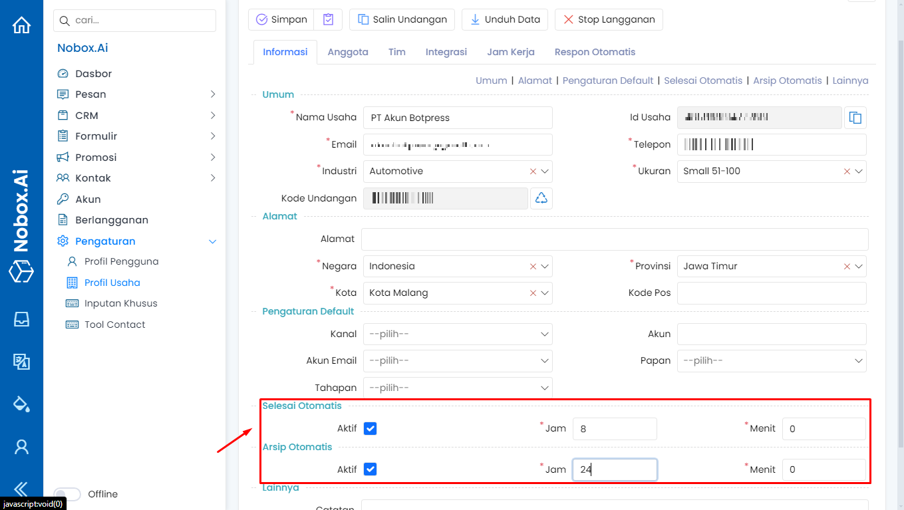Image resolution: width=904 pixels, height=510 pixels.
Task: Open the Kanal dropdown
Action: (458, 334)
